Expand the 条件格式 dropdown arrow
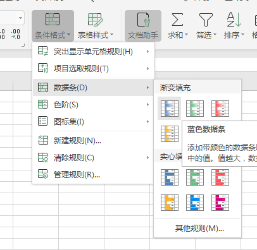This screenshot has width=257, height=250. [68, 35]
